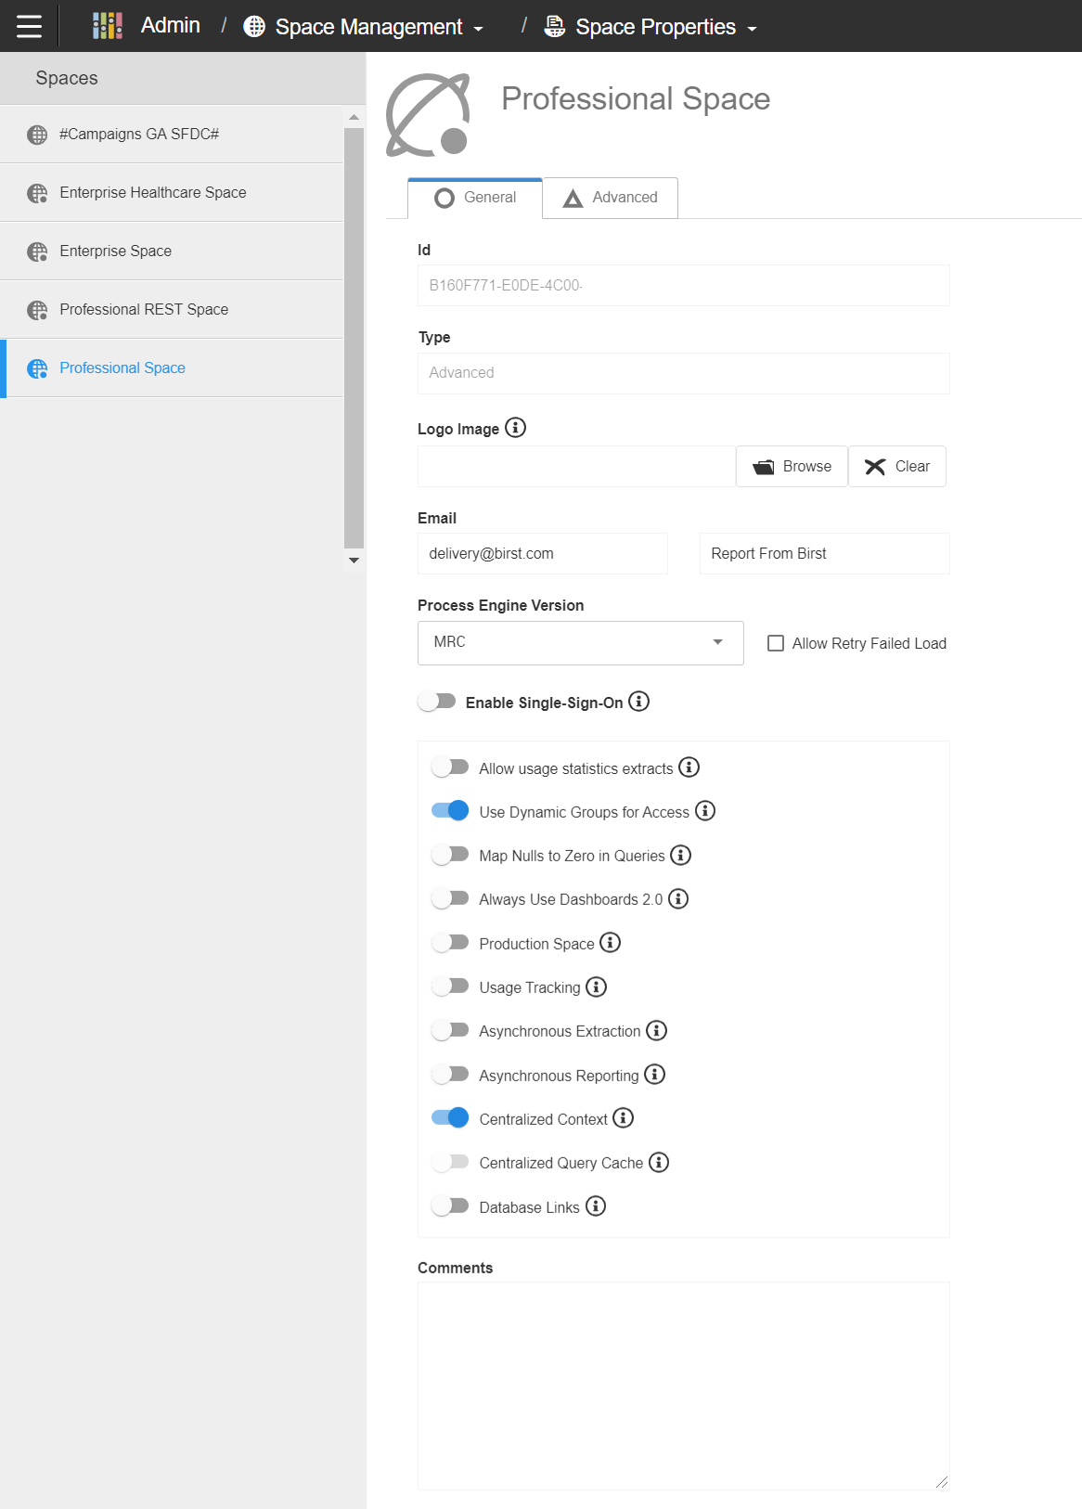Check the Allow Retry Failed Load box
Screen dimensions: 1082x1509
(x=776, y=643)
